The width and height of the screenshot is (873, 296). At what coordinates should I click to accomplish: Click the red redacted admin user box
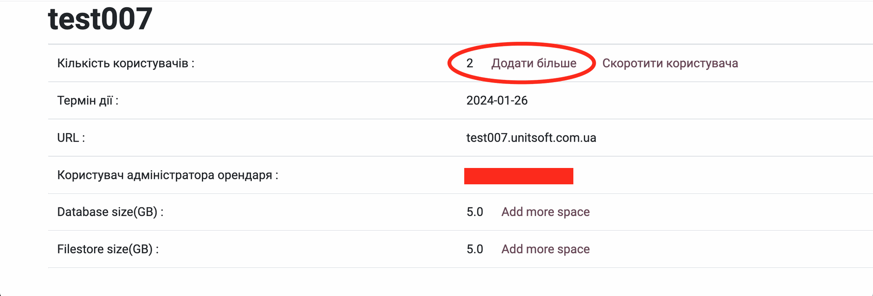(x=518, y=176)
